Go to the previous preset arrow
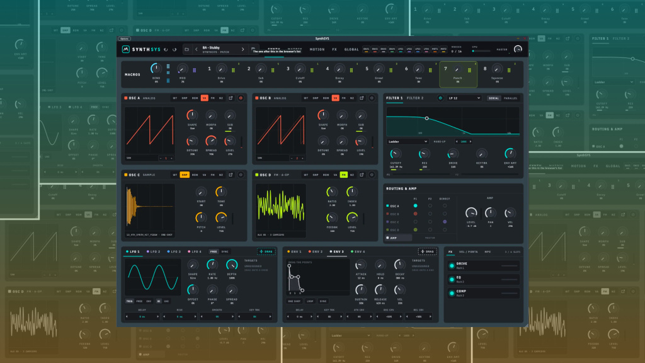Screen dimensions: 645x363 [x=197, y=49]
